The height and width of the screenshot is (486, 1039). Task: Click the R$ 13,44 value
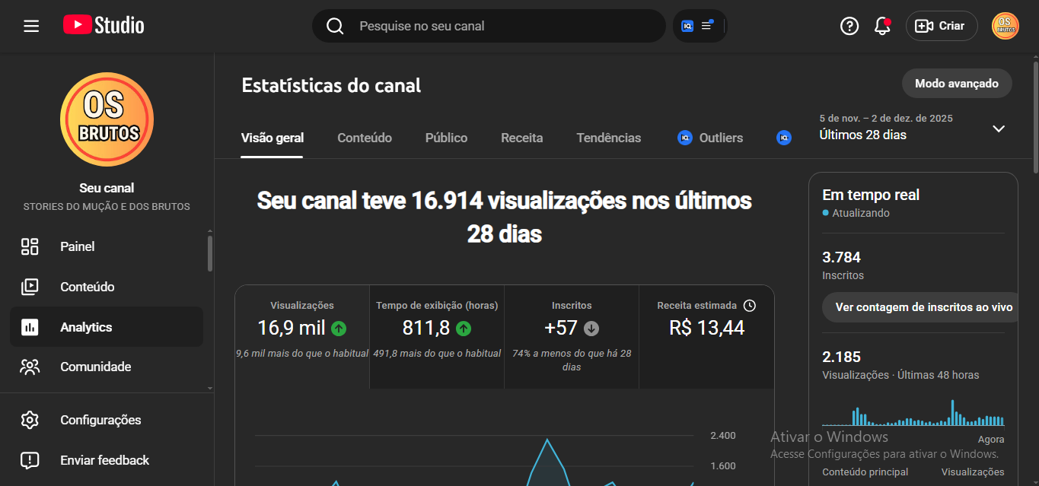[x=706, y=328]
